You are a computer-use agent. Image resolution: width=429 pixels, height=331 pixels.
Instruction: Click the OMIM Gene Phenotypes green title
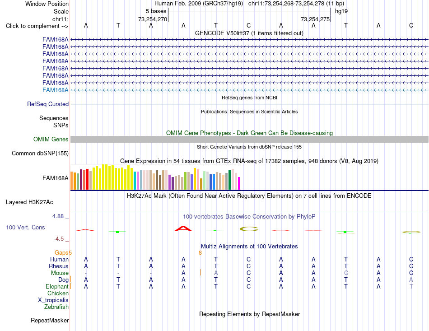[249, 133]
